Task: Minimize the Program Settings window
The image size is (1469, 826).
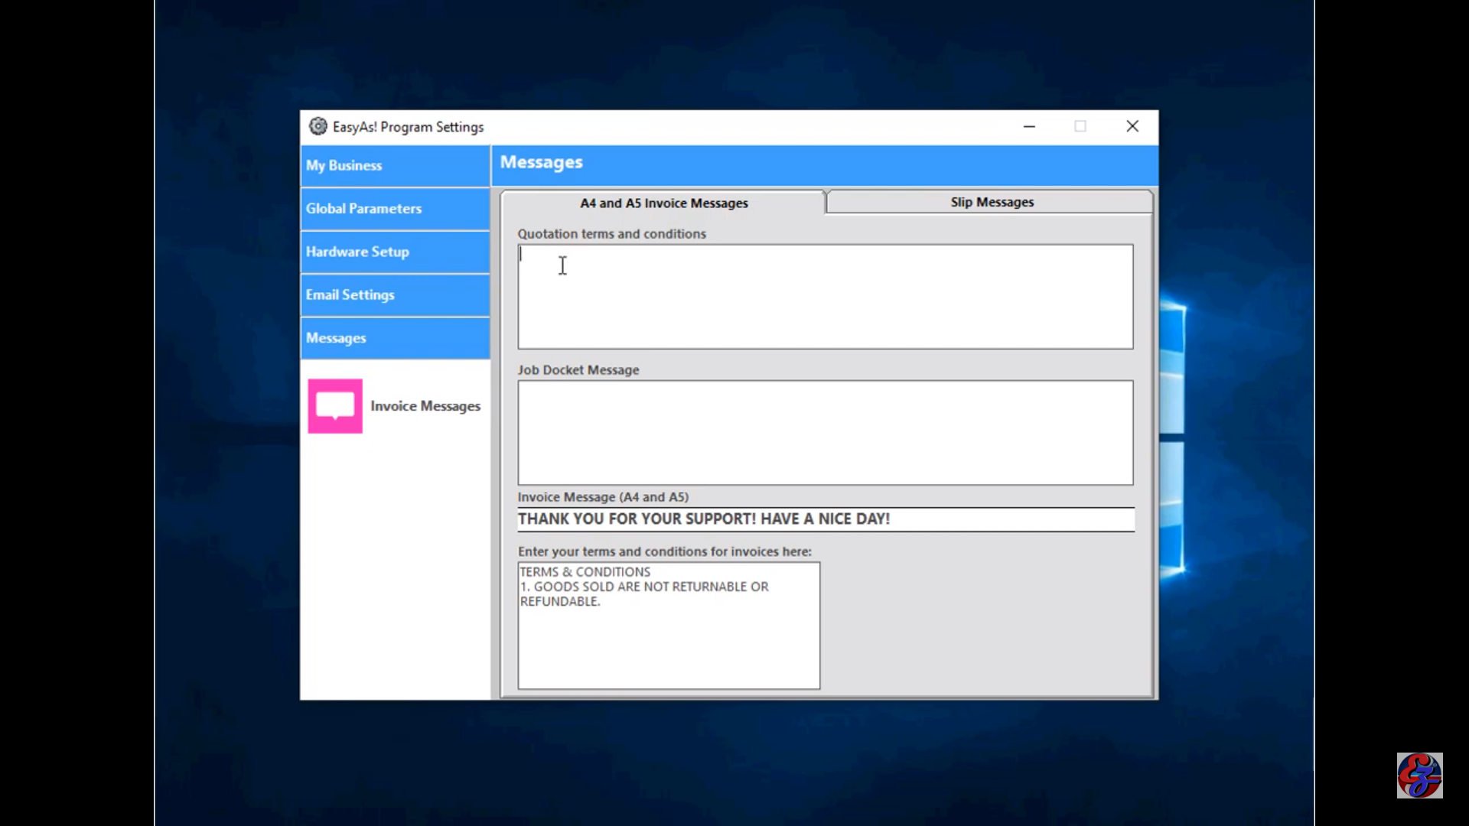Action: (1029, 126)
